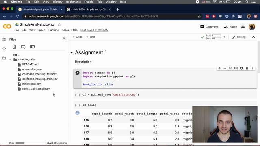This screenshot has height=146, width=260.
Task: Reload the page in Chrome
Action: [x=17, y=16]
